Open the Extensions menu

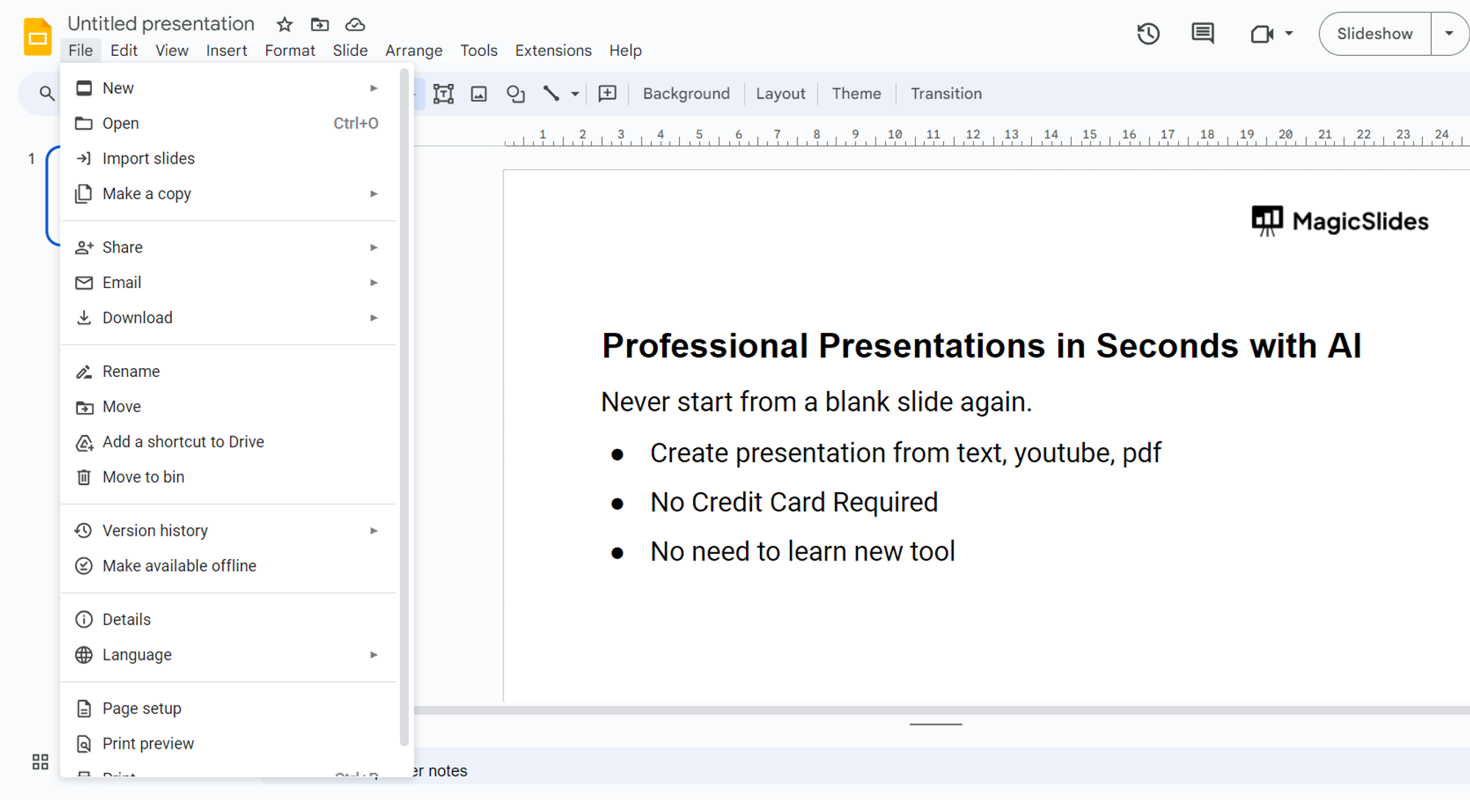point(553,51)
